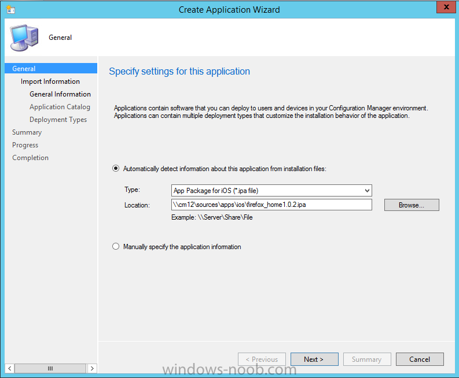Screen dimensions: 459x378
Task: Select Application Catalog step
Action: [x=60, y=107]
